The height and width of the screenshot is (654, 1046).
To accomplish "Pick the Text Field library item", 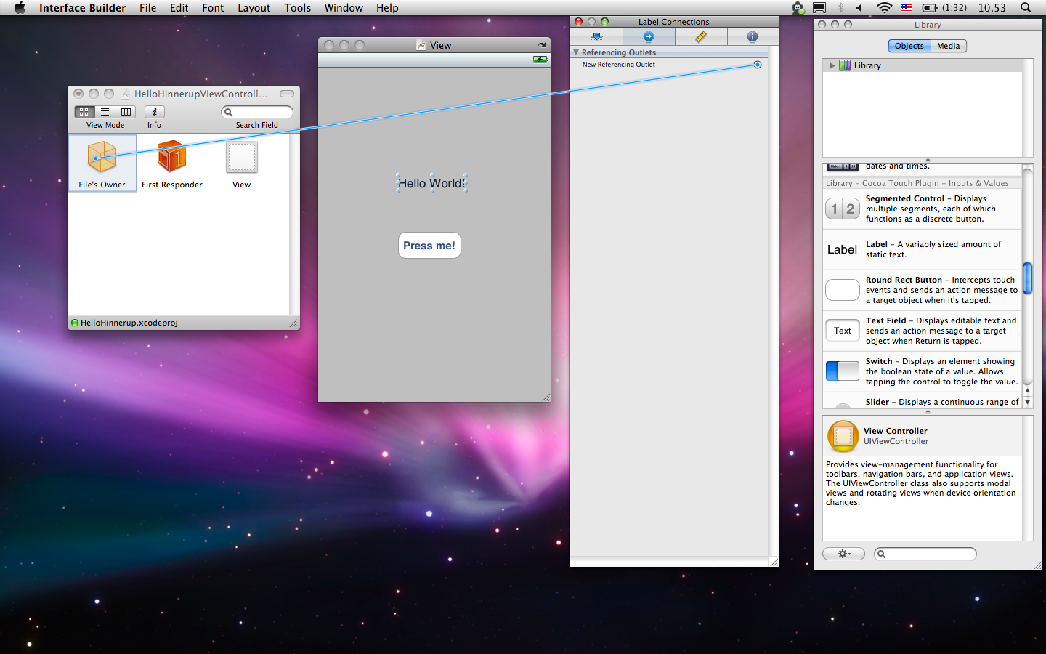I will [923, 331].
